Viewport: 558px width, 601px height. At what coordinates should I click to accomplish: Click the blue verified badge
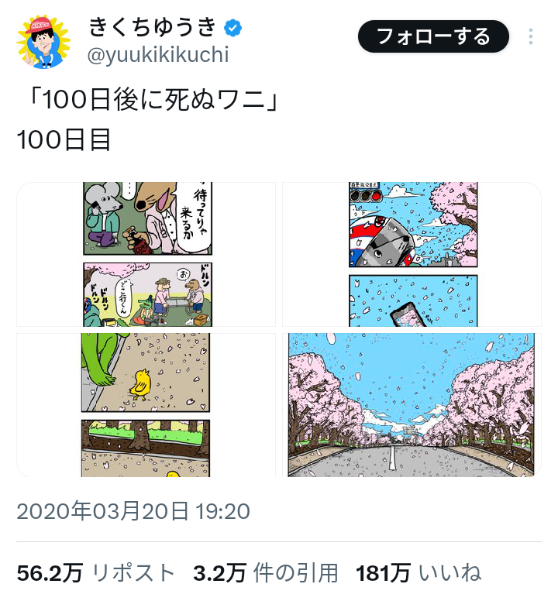click(232, 29)
